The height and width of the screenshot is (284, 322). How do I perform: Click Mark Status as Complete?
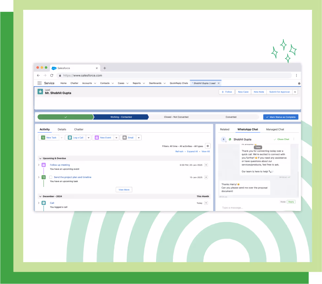click(281, 117)
